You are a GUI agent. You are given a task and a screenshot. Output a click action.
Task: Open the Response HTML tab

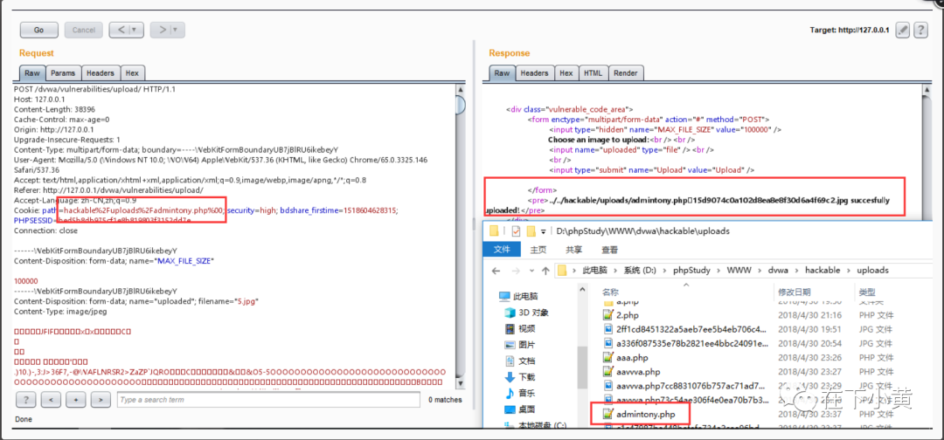pos(593,73)
